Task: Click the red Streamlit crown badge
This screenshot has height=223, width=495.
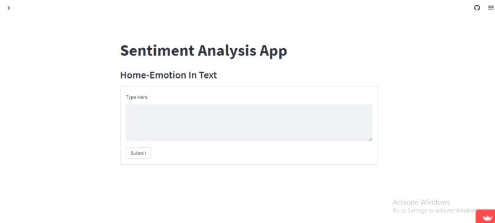Action: [x=486, y=217]
